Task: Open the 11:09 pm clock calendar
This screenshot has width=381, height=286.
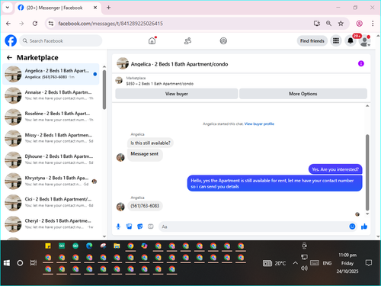Action: point(347,263)
